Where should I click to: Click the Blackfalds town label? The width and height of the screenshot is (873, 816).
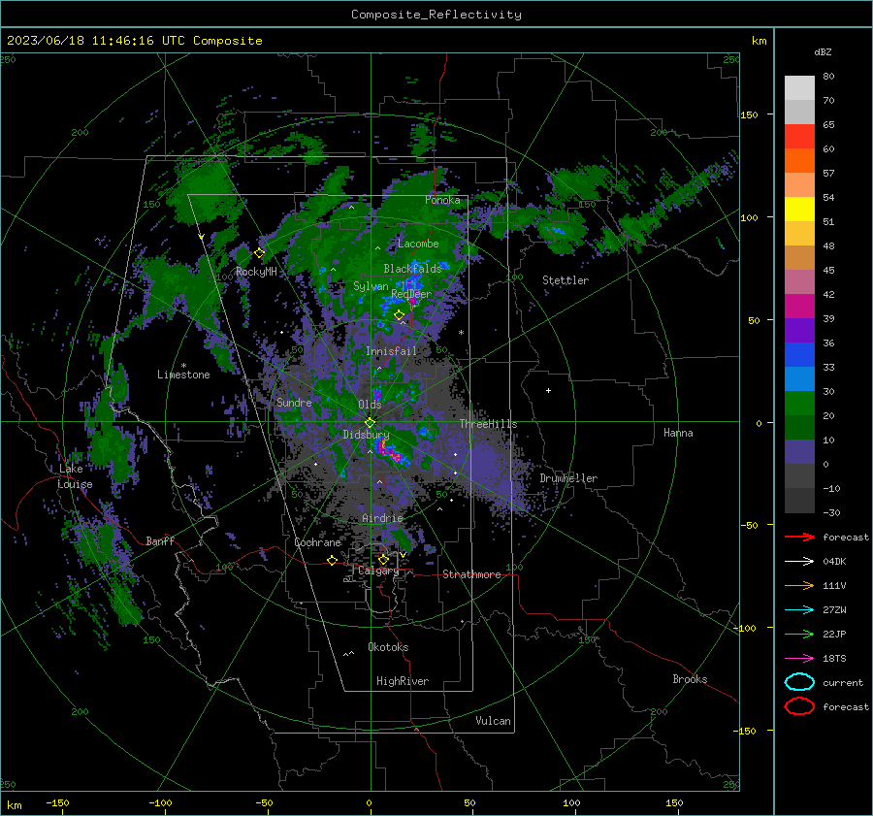pyautogui.click(x=412, y=269)
